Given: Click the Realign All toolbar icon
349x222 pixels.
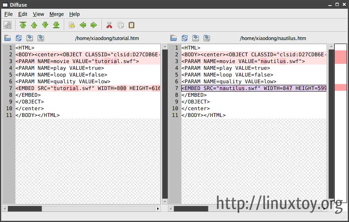Looking at the screenshot, I should tap(8, 25).
